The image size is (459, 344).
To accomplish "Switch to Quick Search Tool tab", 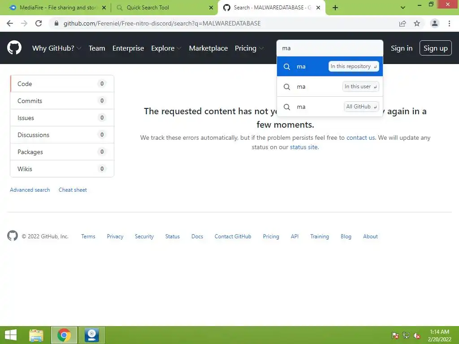I will [164, 8].
